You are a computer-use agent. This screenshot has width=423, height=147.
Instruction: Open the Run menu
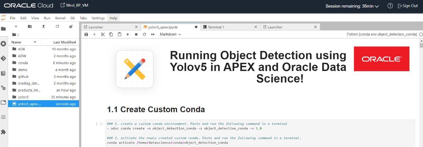47,18
